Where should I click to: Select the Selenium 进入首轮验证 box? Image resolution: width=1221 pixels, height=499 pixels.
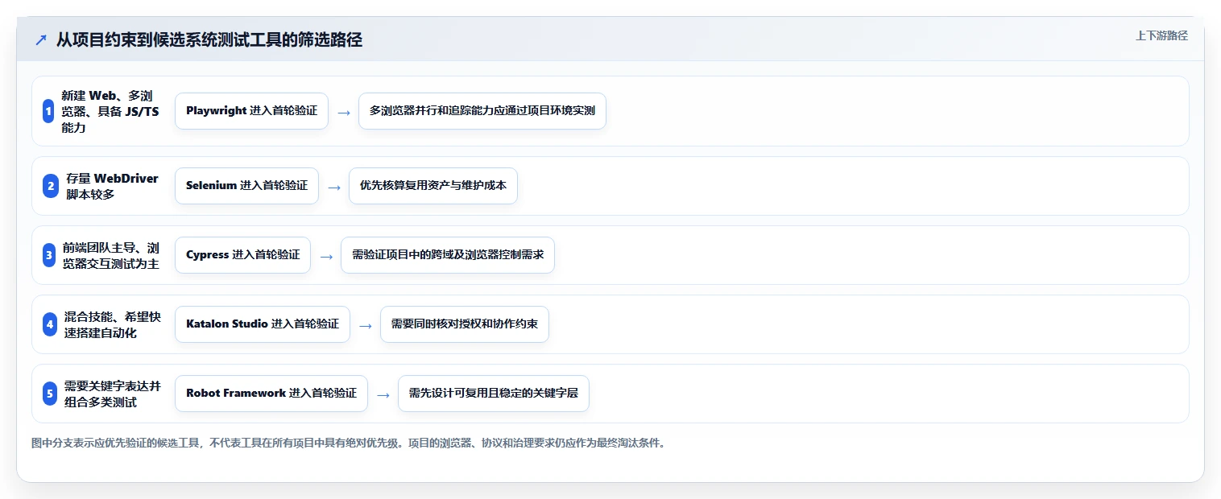coord(246,186)
